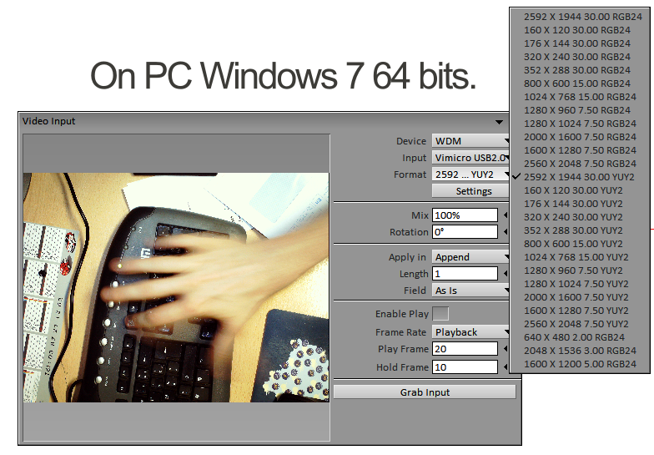This screenshot has height=455, width=654.
Task: Click the Length value field
Action: point(465,274)
